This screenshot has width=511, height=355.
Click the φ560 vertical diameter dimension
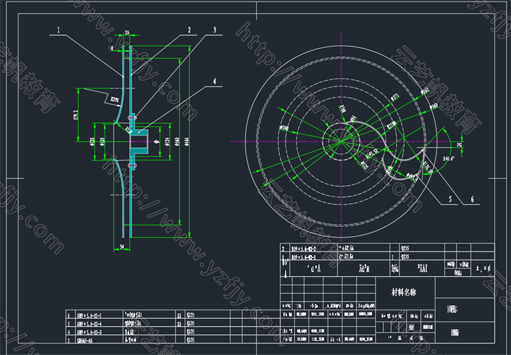tap(178, 141)
